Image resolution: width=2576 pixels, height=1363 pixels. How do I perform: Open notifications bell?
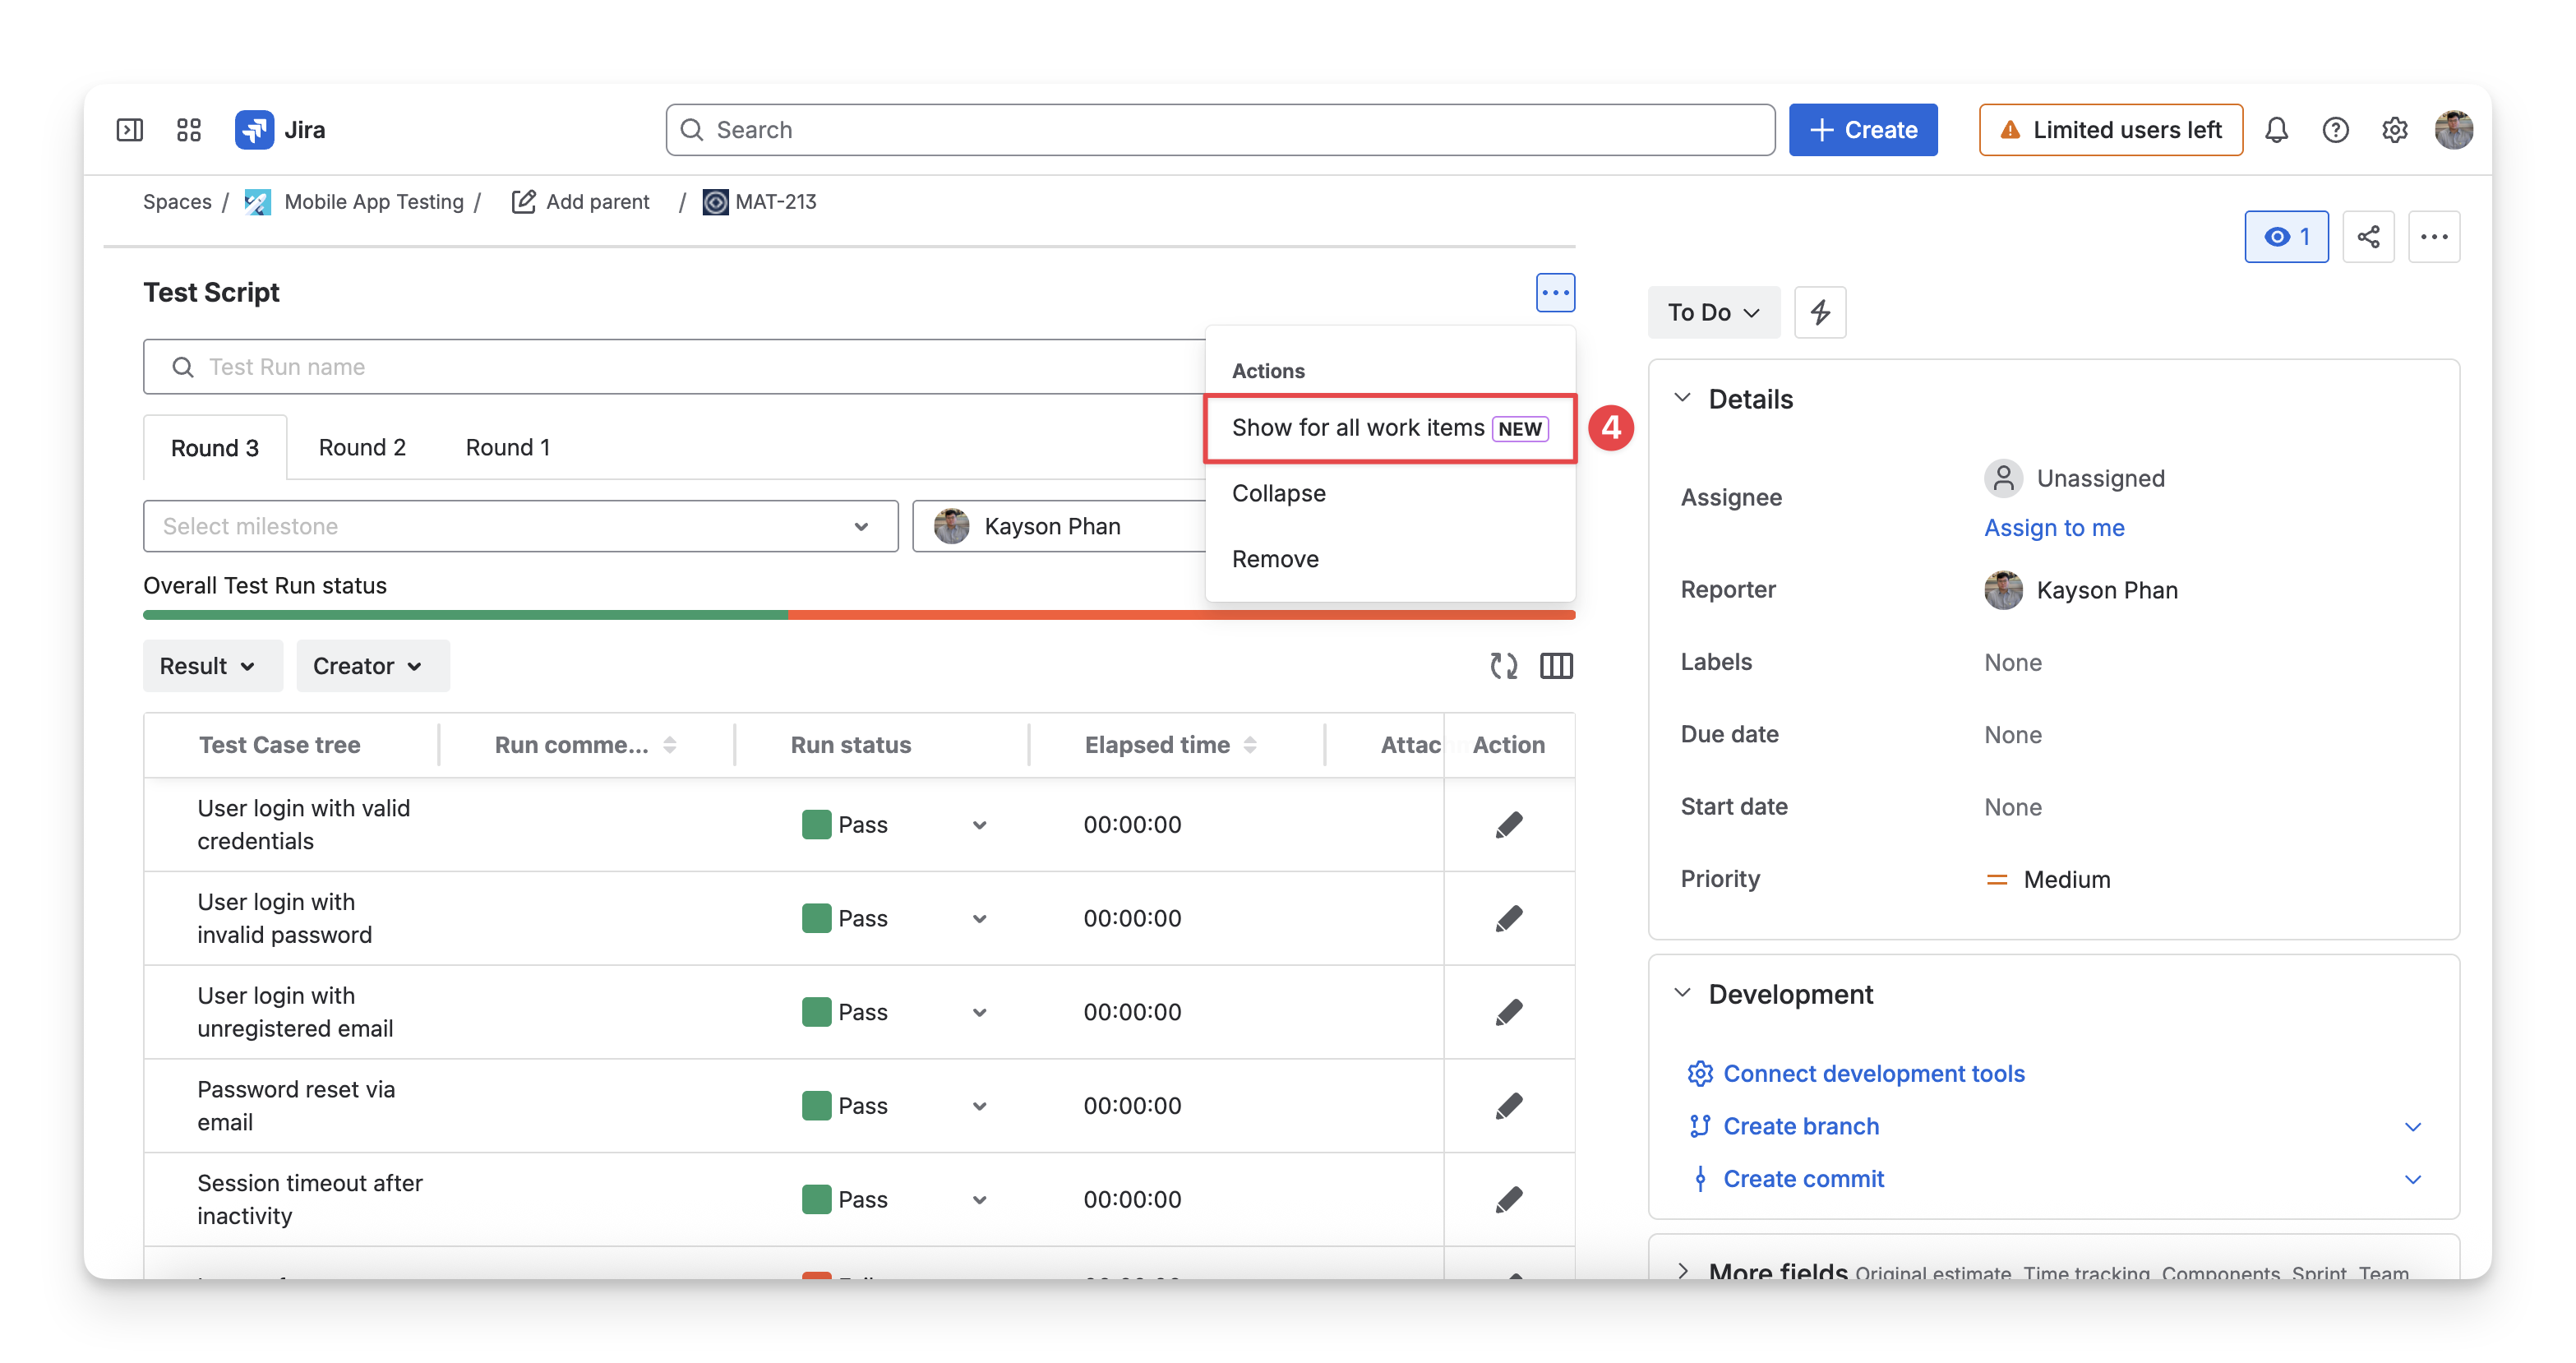point(2277,130)
